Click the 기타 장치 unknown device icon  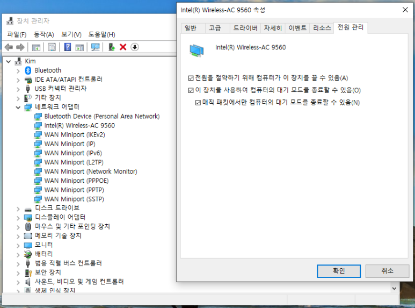point(28,98)
